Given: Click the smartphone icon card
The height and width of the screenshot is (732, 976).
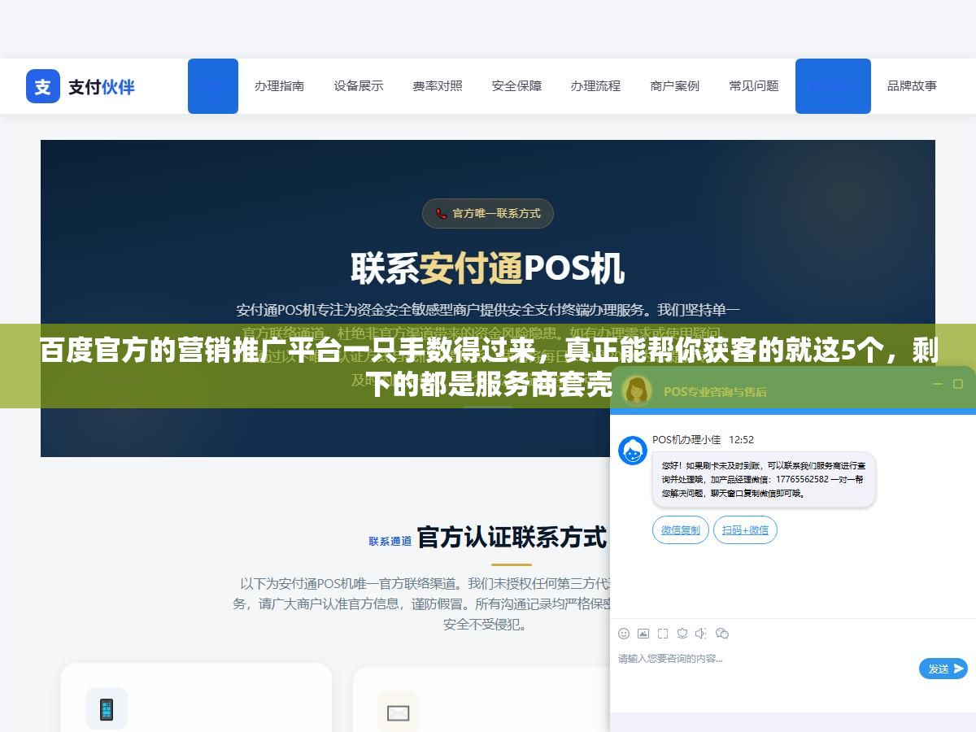Looking at the screenshot, I should click(107, 709).
